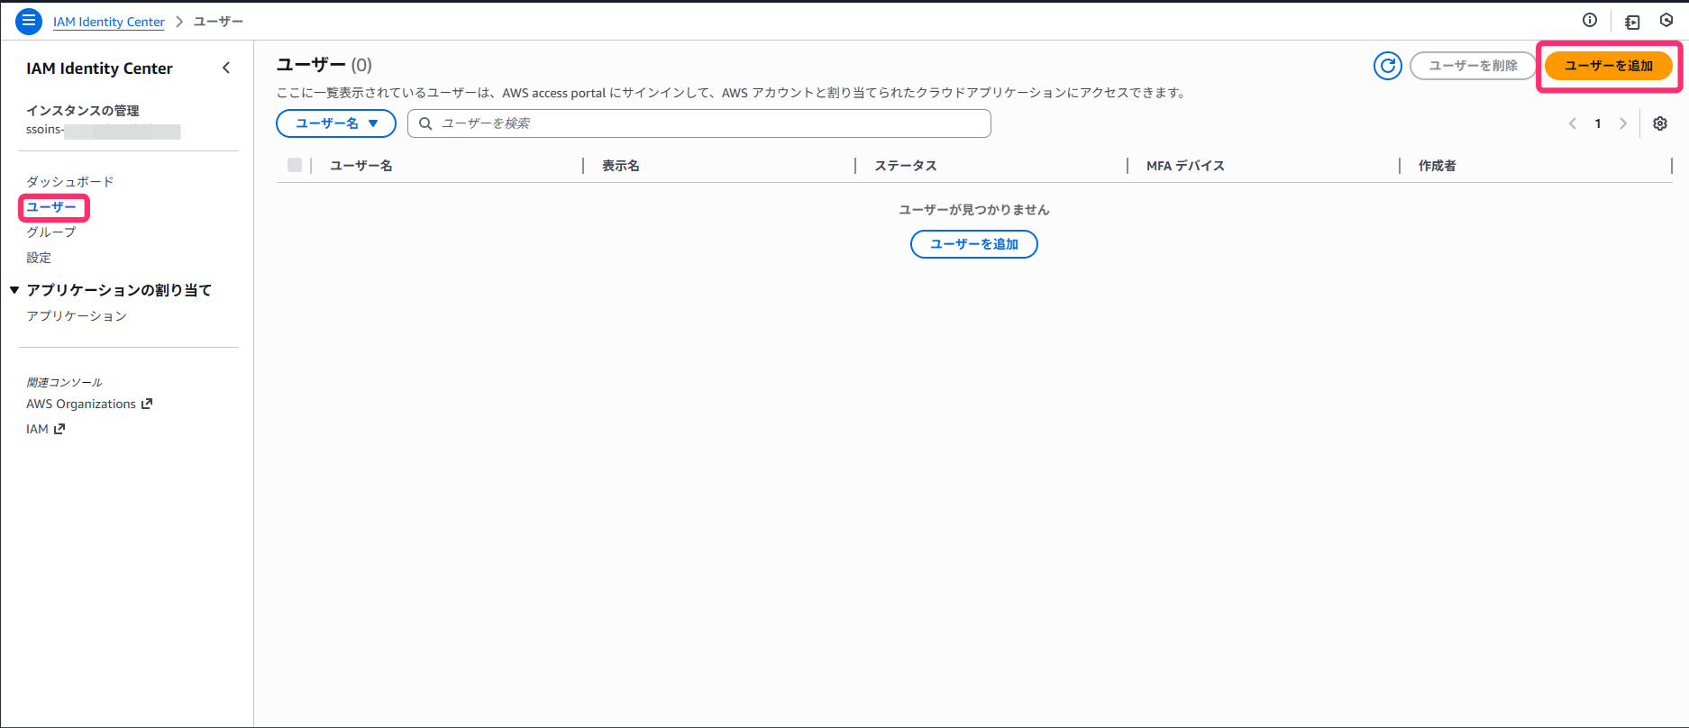
Task: Collapse the IAM Identity Center sidebar
Action: (226, 68)
